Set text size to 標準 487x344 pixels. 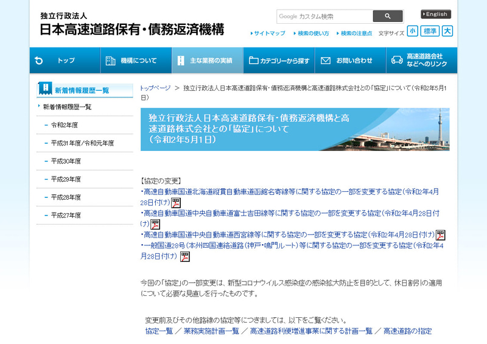point(430,31)
